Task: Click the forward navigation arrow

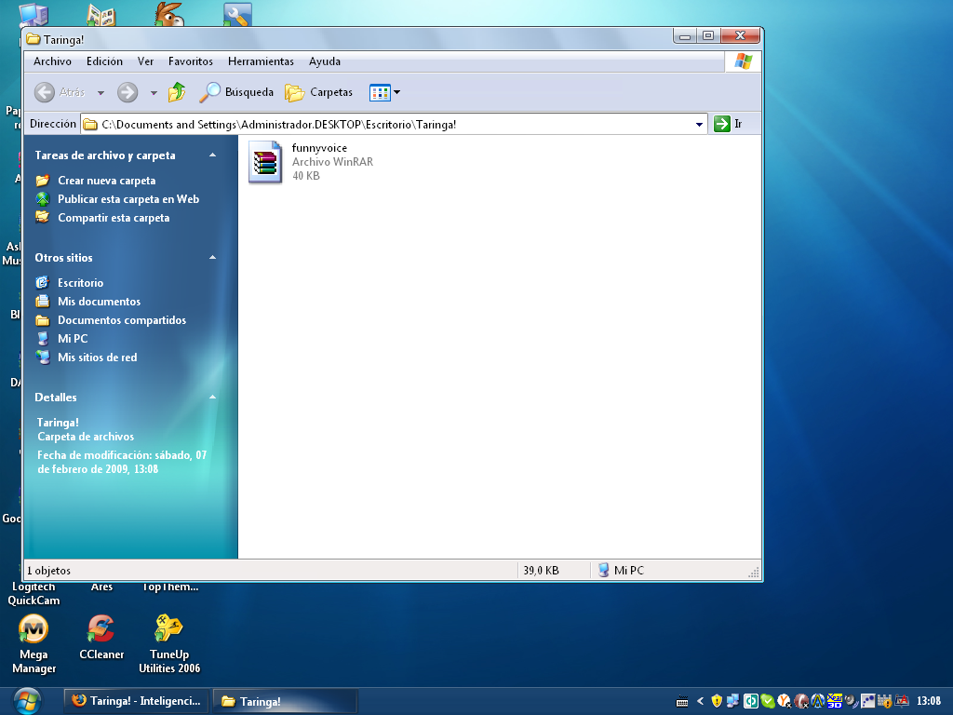Action: pyautogui.click(x=127, y=92)
